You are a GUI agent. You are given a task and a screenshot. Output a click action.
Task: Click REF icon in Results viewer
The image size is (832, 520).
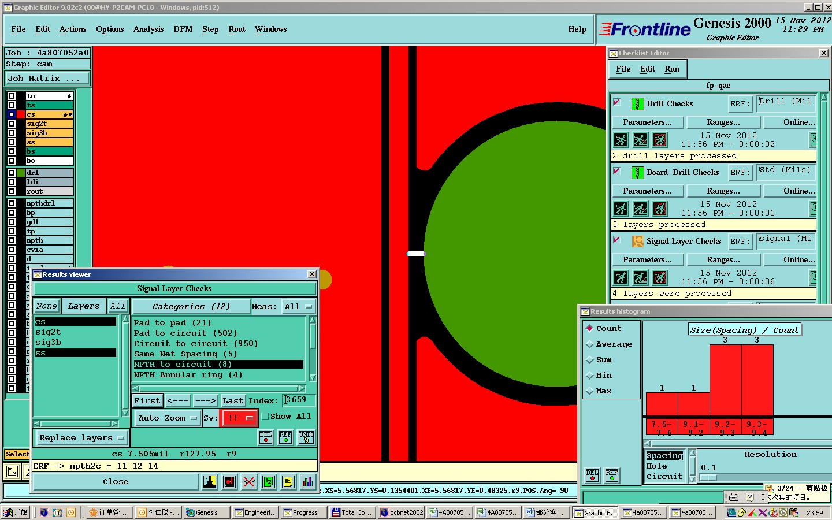pyautogui.click(x=285, y=437)
